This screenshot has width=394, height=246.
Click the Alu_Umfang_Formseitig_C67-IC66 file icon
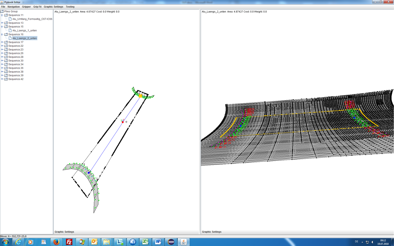(x=10, y=19)
